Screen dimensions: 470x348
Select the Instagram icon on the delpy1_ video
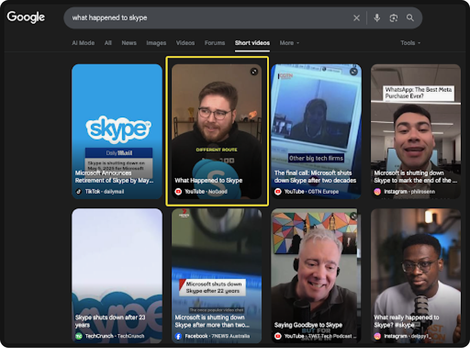point(377,336)
